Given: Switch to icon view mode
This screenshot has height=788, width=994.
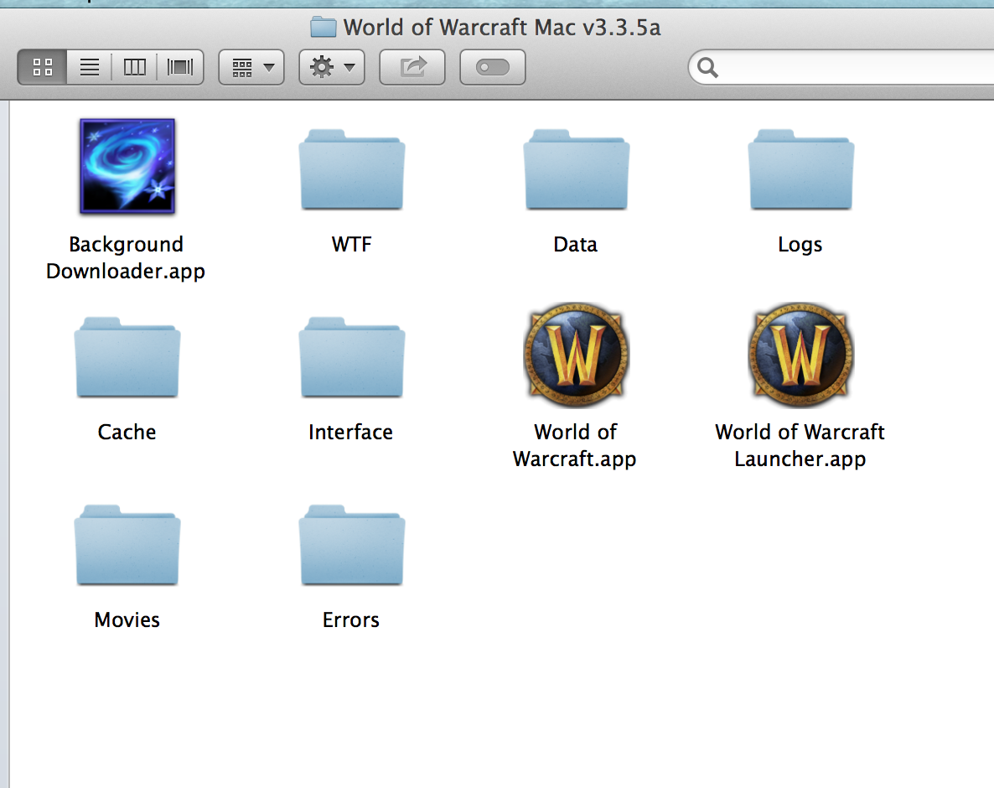Looking at the screenshot, I should pos(42,67).
